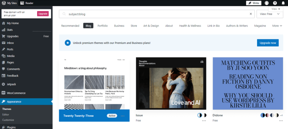Click the Feedback form icon
The width and height of the screenshot is (288, 129).
(x=3, y=75)
